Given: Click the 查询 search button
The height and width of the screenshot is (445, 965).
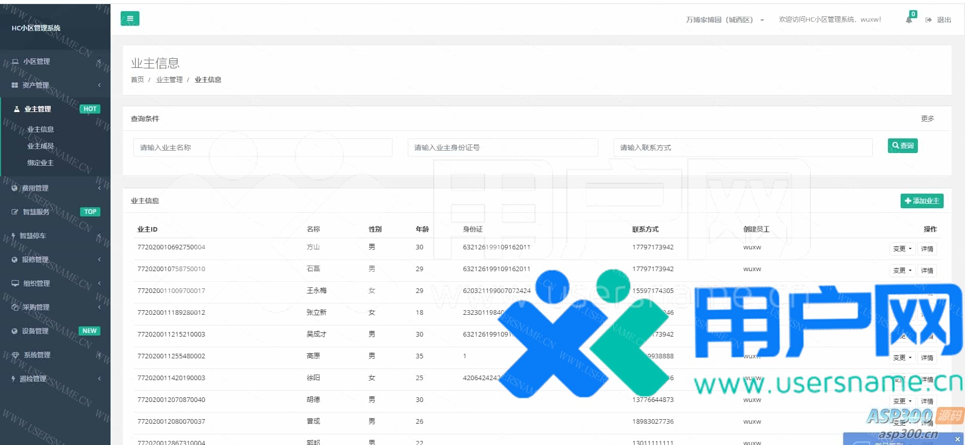Looking at the screenshot, I should click(x=903, y=146).
